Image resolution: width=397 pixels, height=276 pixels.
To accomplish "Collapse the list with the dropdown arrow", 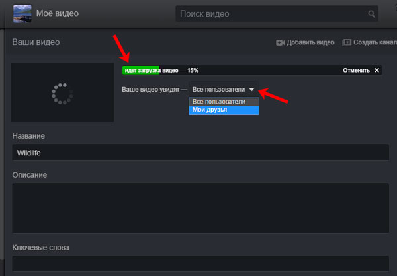I will [x=252, y=89].
